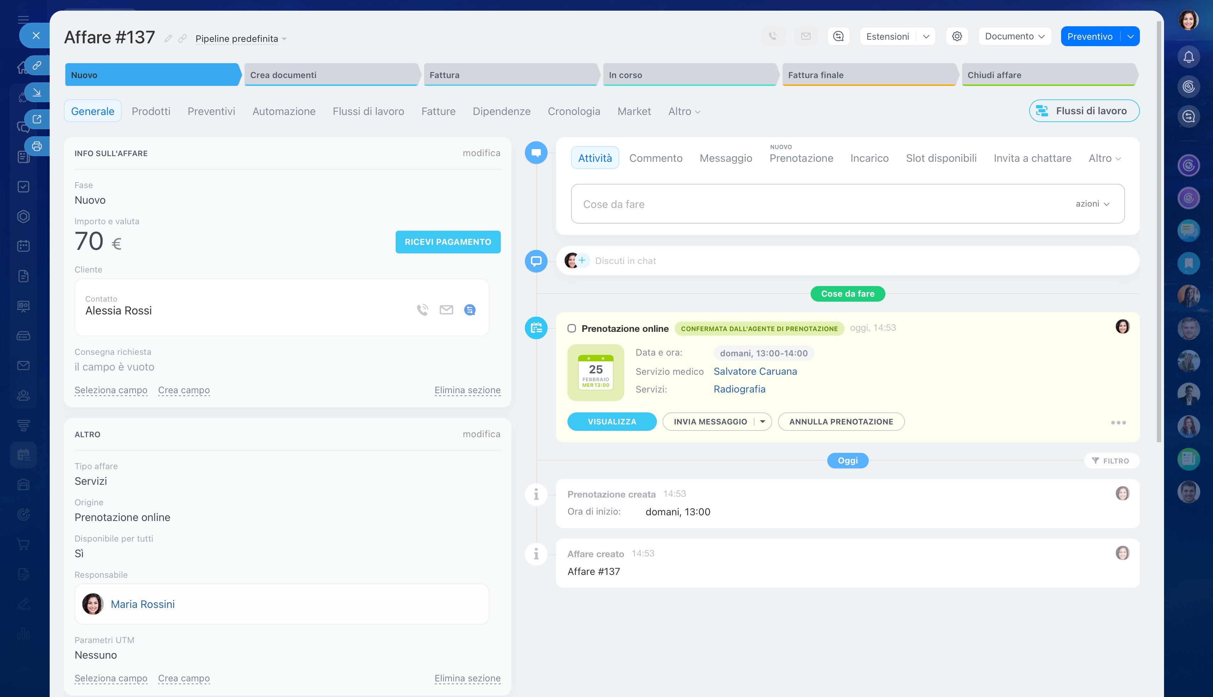The width and height of the screenshot is (1213, 697).
Task: Click the envelope icon for Alessia Rossi
Action: coord(446,310)
